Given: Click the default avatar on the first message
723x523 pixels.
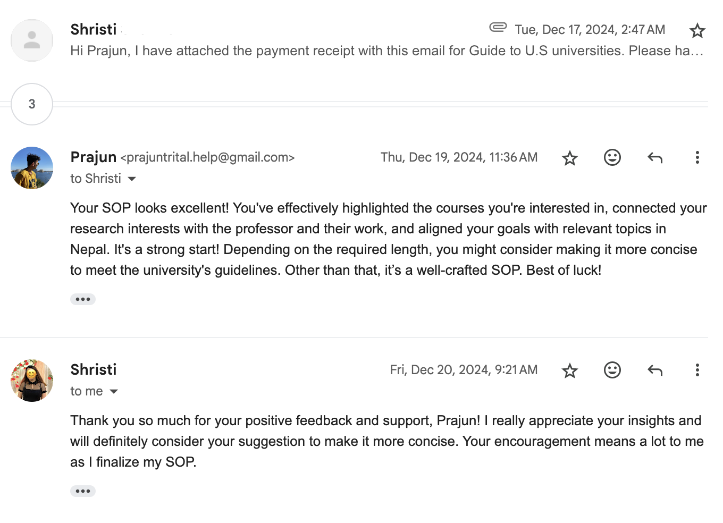Looking at the screenshot, I should pyautogui.click(x=32, y=40).
